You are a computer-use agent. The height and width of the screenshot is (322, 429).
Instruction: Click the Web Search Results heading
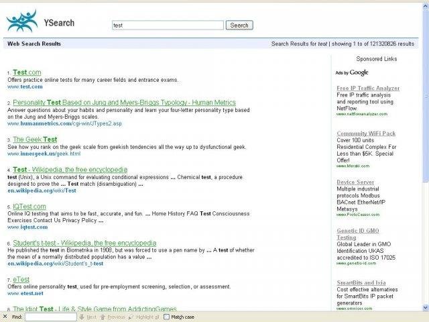[x=34, y=44]
